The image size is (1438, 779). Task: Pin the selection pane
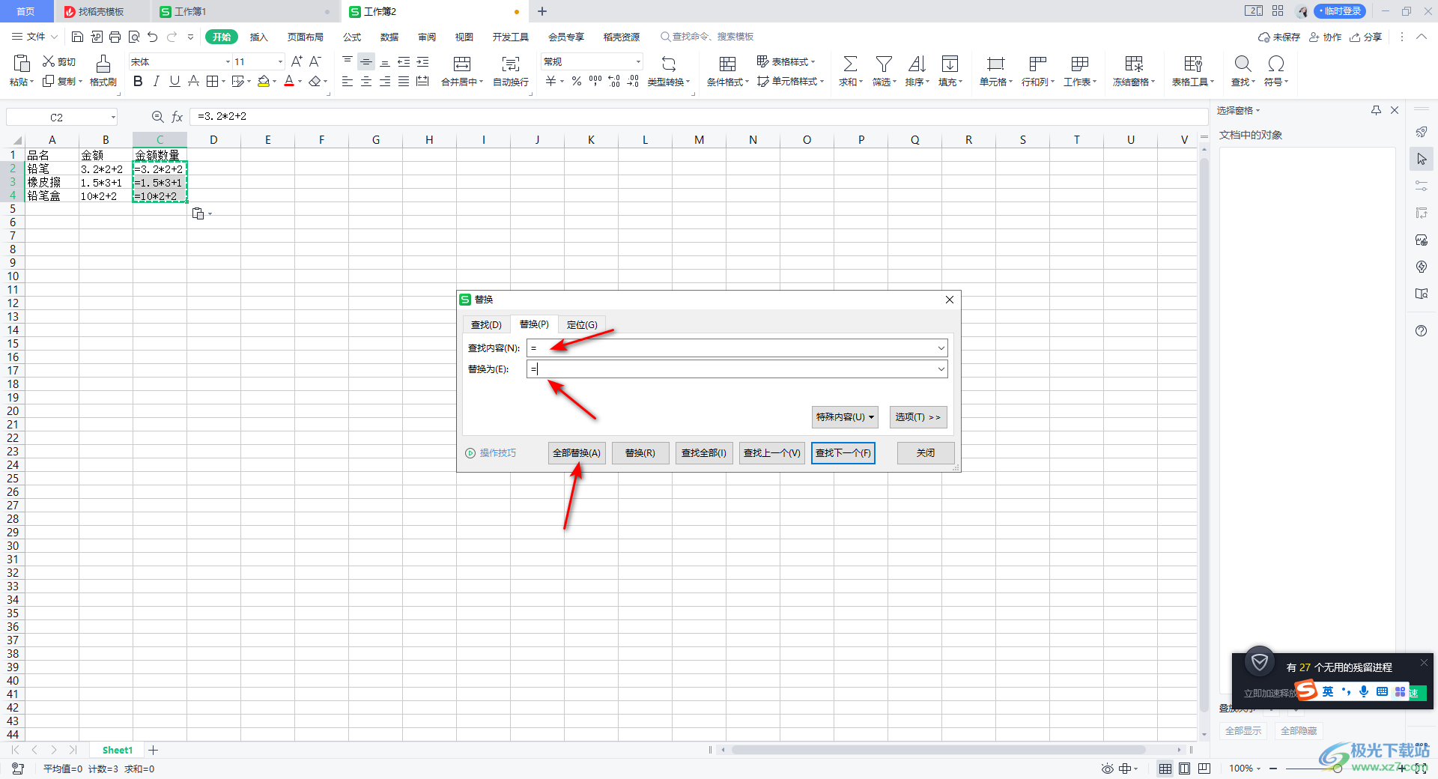(1376, 110)
